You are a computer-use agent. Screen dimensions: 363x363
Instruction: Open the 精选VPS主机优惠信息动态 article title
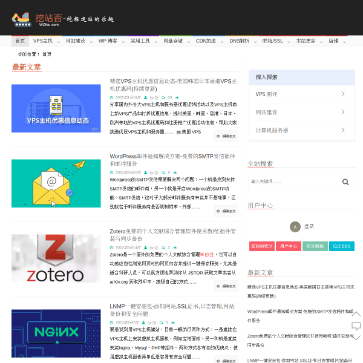pos(173,85)
